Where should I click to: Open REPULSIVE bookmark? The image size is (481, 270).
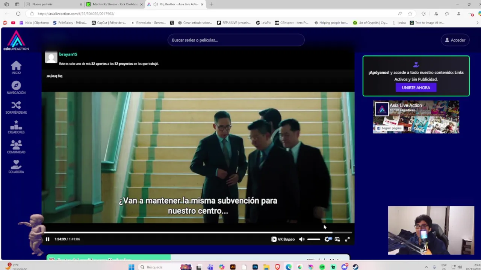234,22
